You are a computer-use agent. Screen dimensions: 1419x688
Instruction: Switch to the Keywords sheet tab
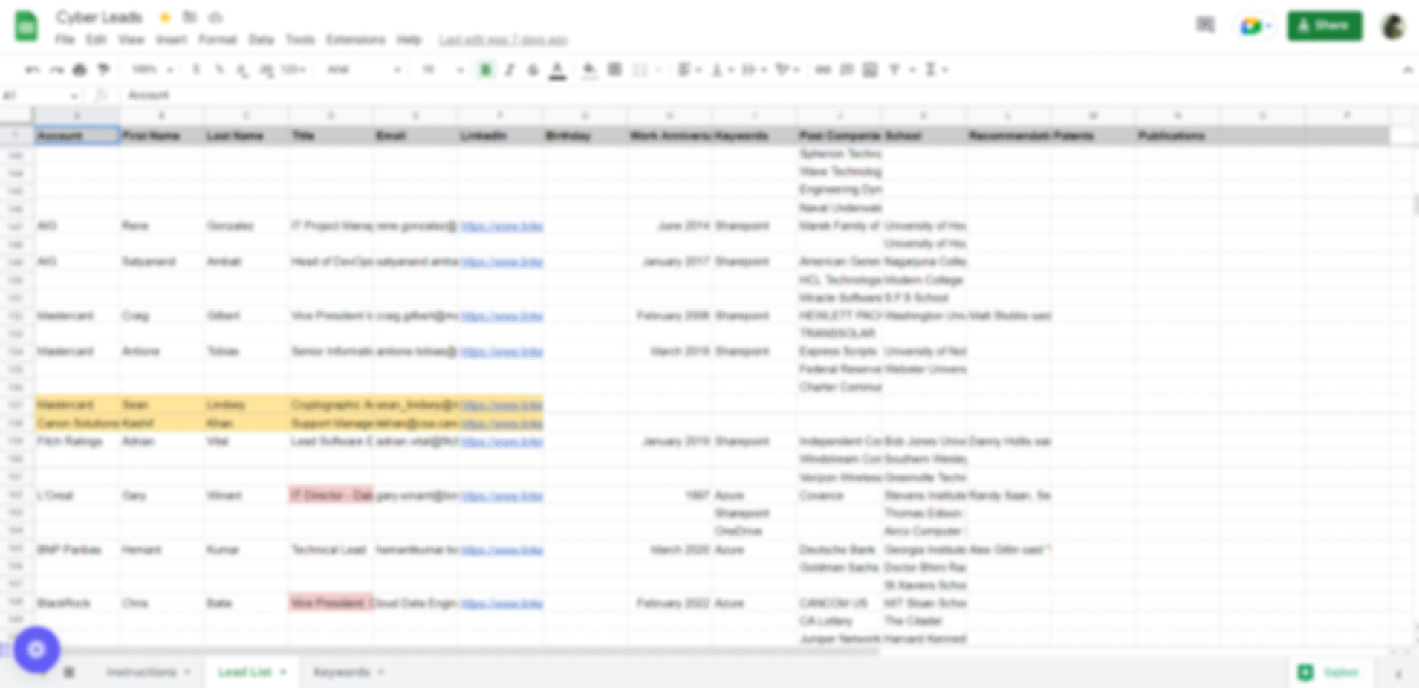pyautogui.click(x=348, y=672)
